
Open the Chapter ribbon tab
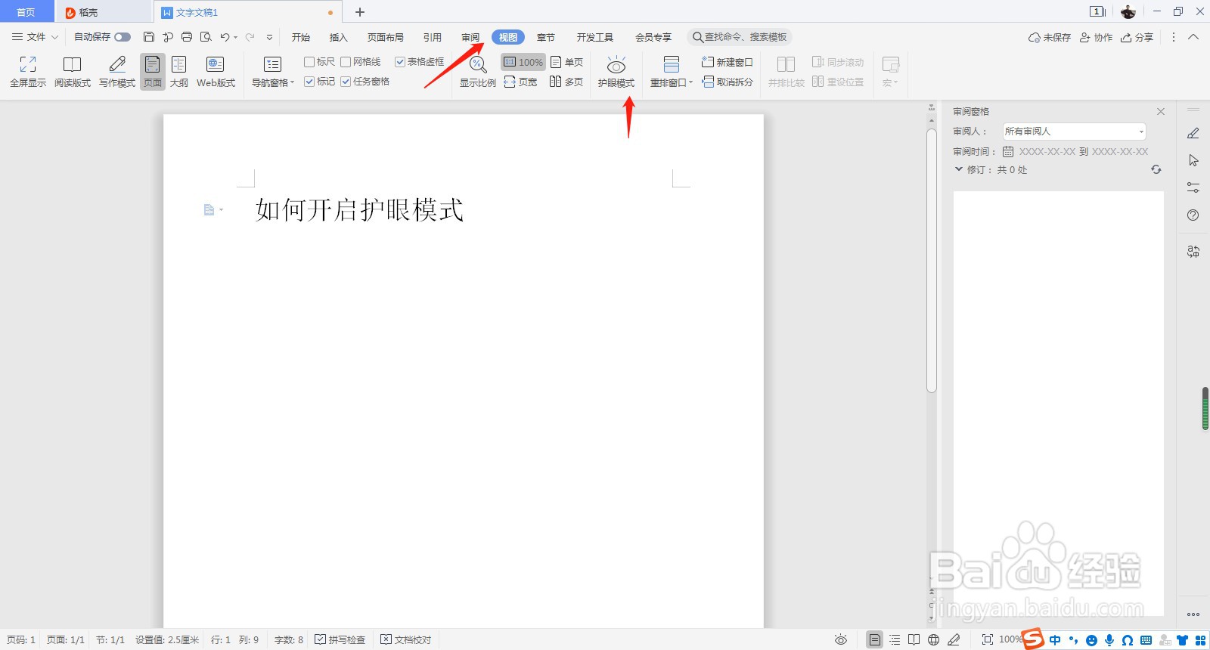[546, 37]
